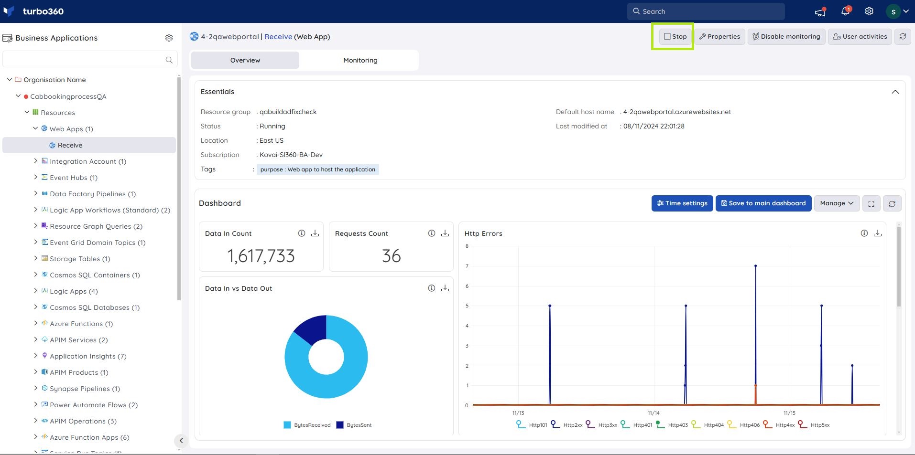This screenshot has width=915, height=455.
Task: Select Event Grid Domain Topics (1)
Action: click(x=98, y=243)
